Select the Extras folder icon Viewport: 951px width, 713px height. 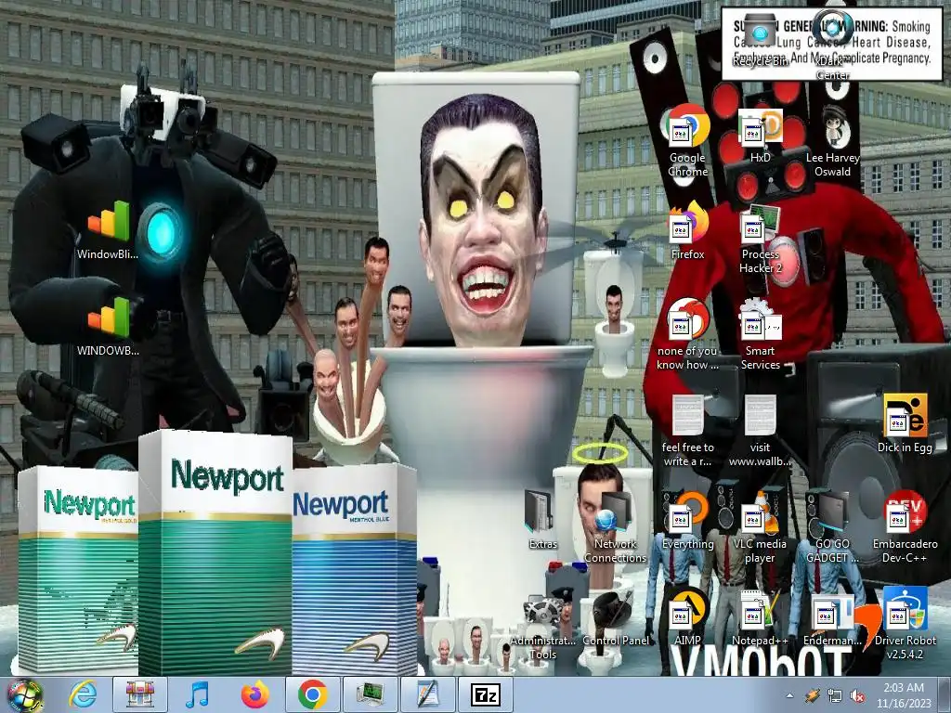coord(542,521)
